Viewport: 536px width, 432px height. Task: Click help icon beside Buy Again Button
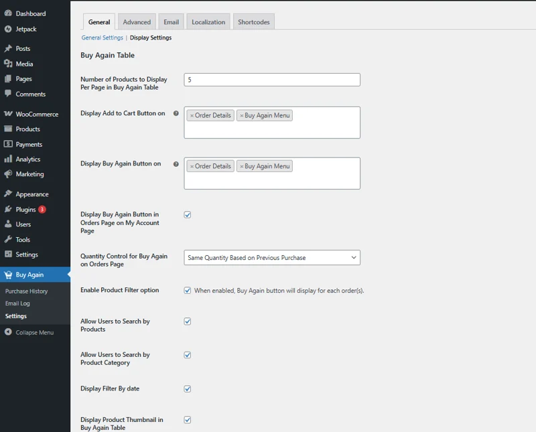click(x=176, y=164)
